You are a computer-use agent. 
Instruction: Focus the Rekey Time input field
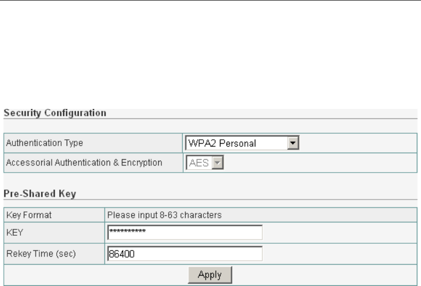click(x=185, y=254)
